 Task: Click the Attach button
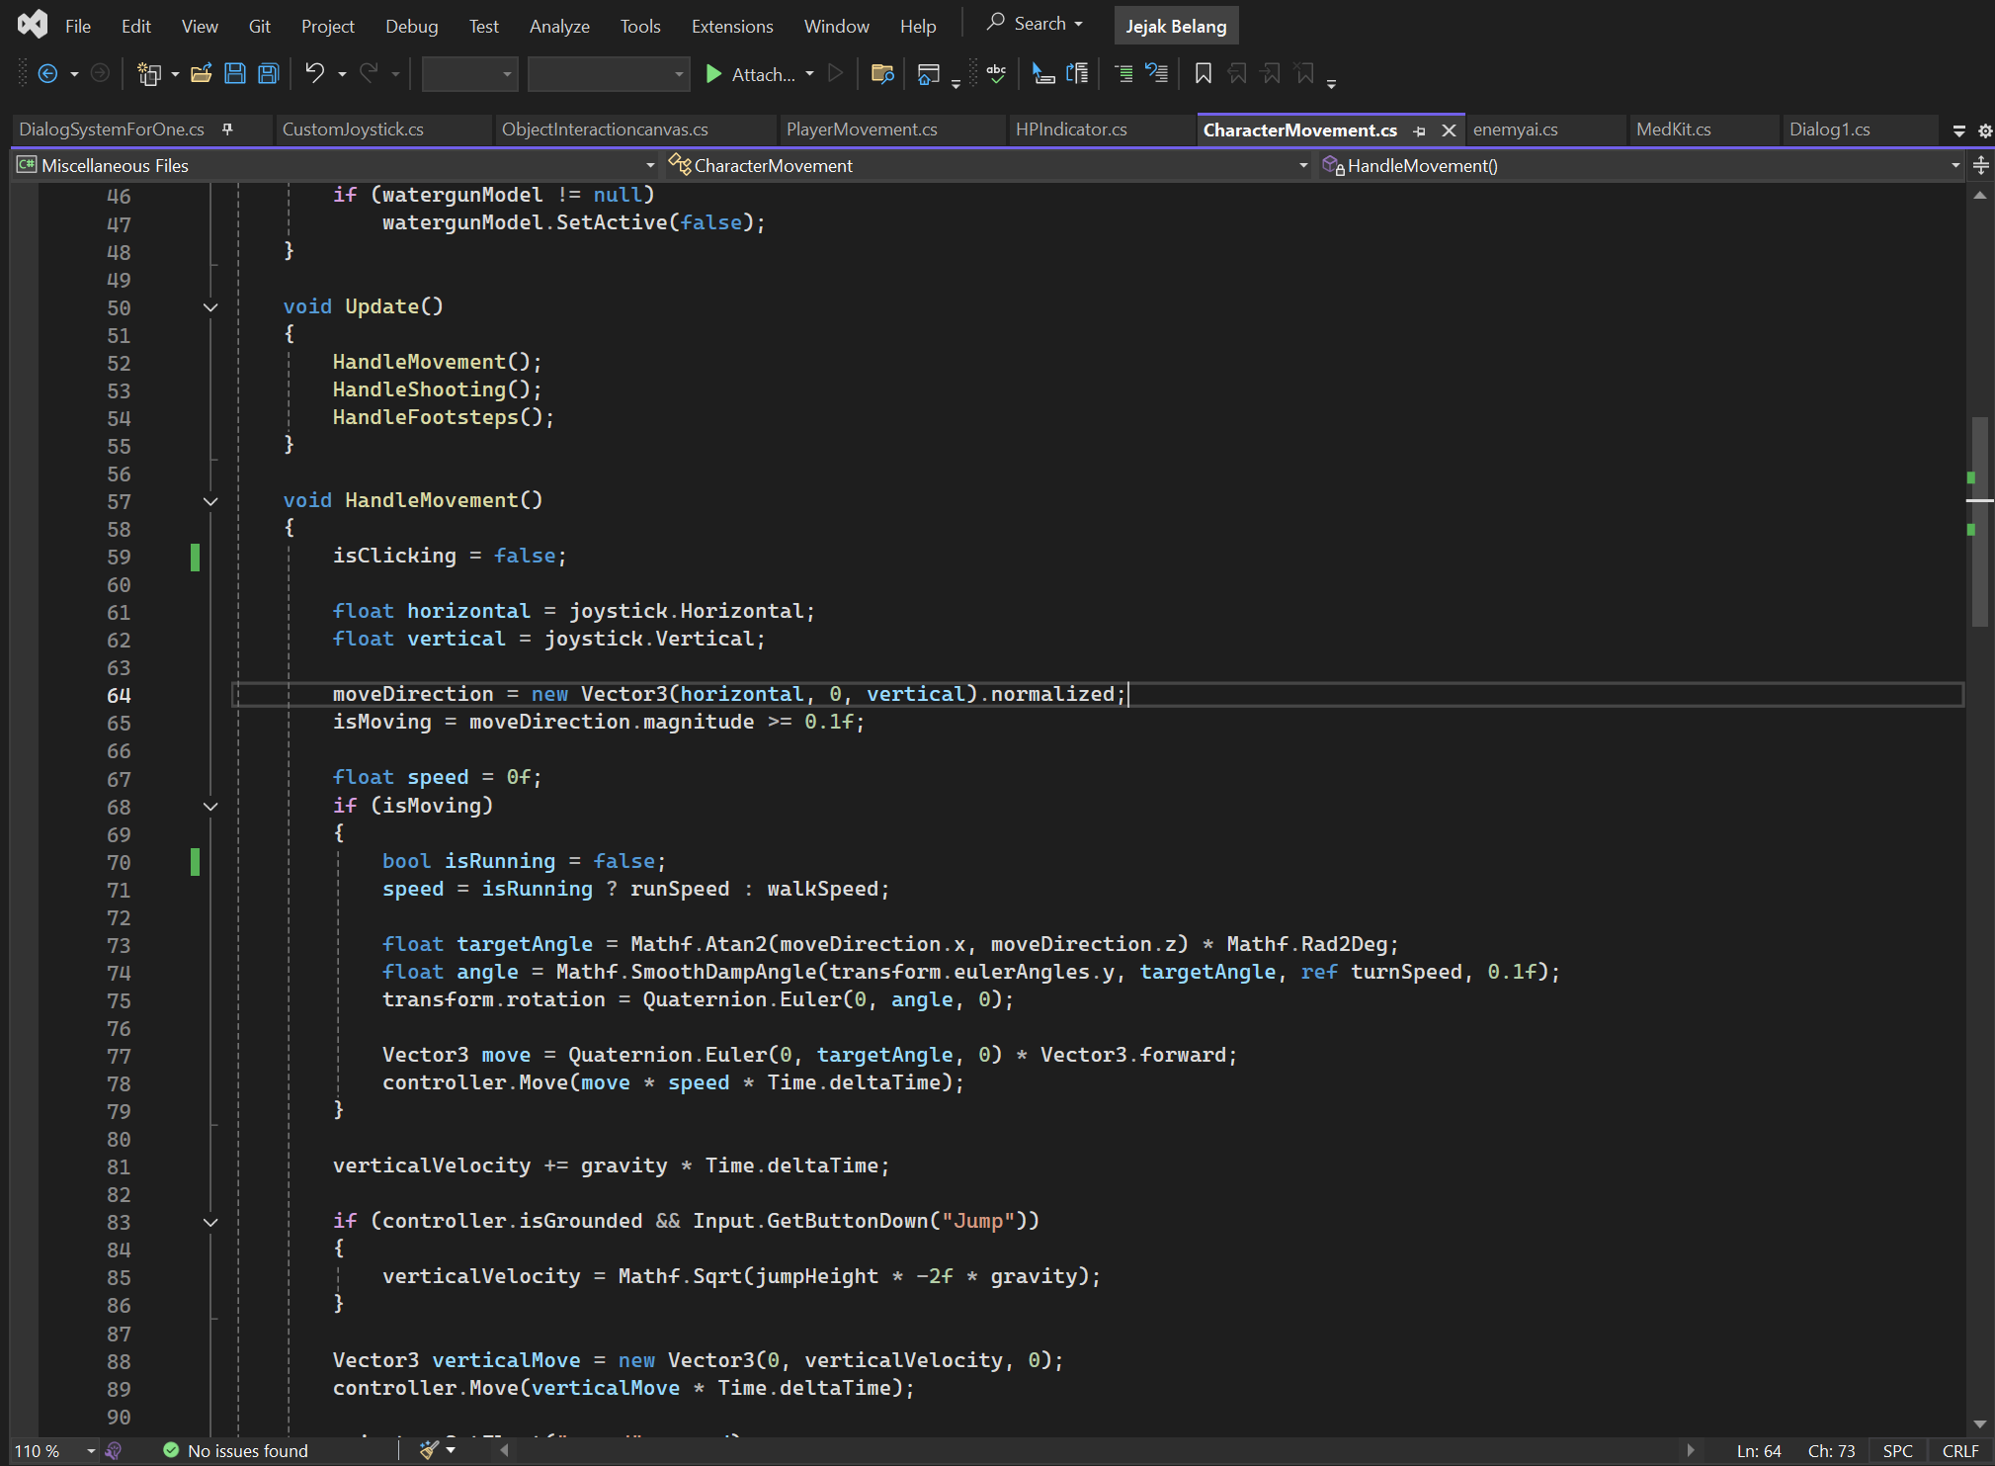pyautogui.click(x=758, y=73)
